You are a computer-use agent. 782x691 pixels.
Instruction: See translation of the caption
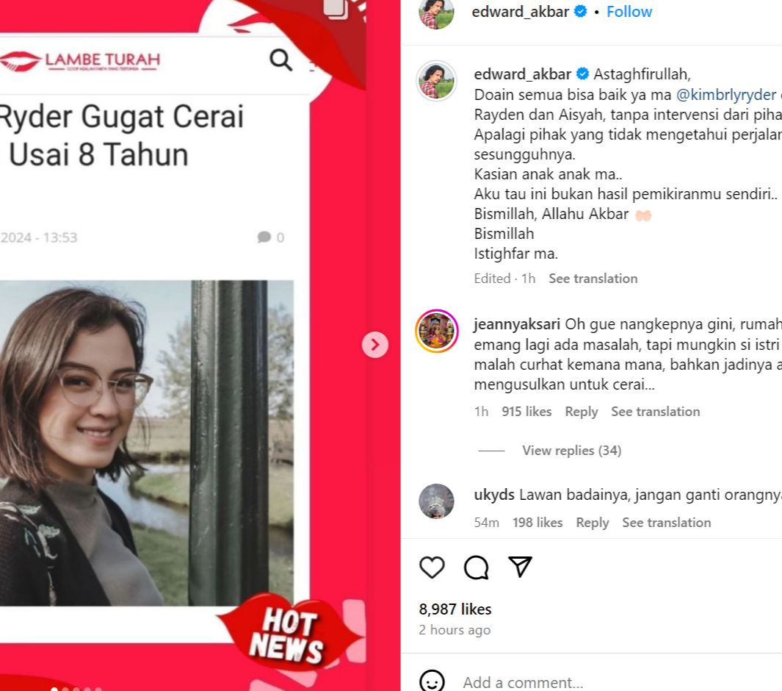tap(593, 278)
